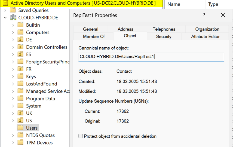Click the TPM Devices folder icon
233x147 pixels.
(20, 143)
